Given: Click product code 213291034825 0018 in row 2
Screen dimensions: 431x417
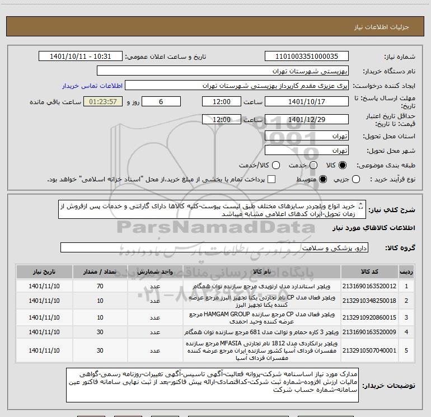Looking at the screenshot, I should pyautogui.click(x=369, y=301).
